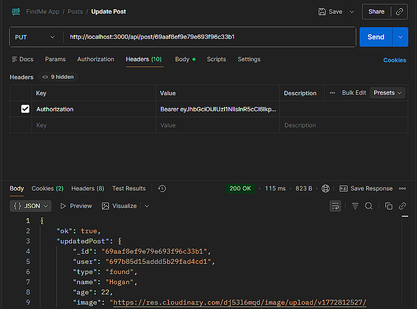Open the Presets dropdown
Viewport: 417px width, 309px height.
click(x=388, y=93)
